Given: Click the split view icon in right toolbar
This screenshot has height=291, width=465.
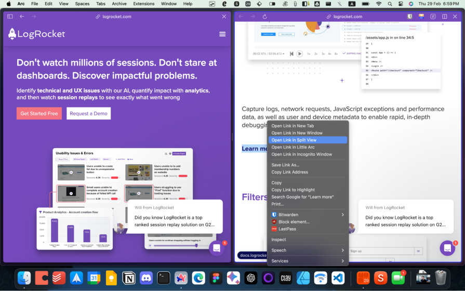Looking at the screenshot, I should (x=445, y=17).
